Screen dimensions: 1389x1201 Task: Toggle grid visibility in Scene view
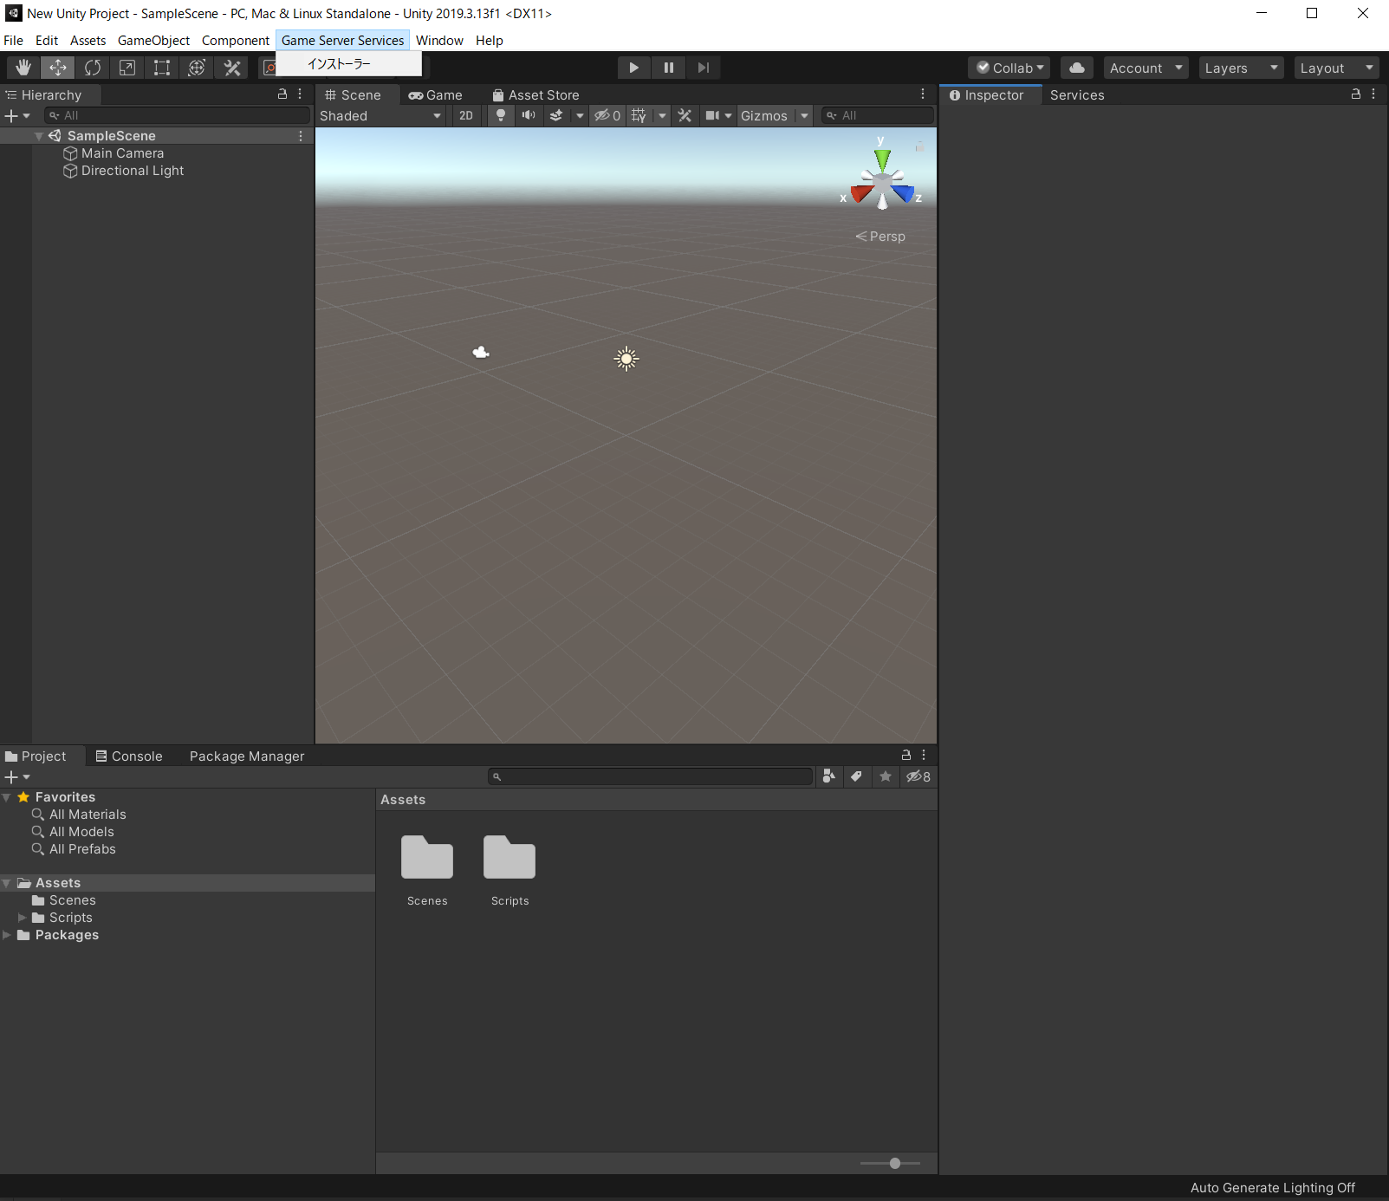click(639, 115)
